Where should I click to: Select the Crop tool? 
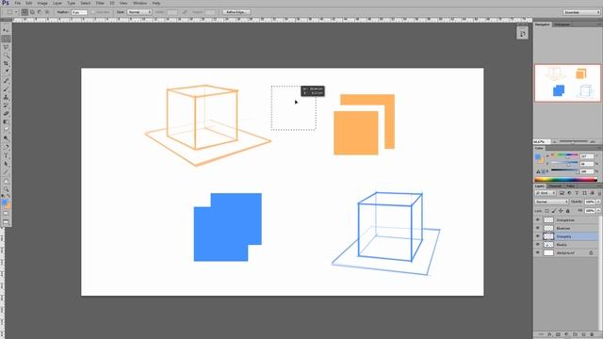point(6,63)
